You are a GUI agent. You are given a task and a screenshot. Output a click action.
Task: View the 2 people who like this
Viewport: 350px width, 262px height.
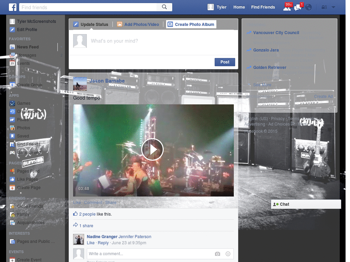point(87,214)
